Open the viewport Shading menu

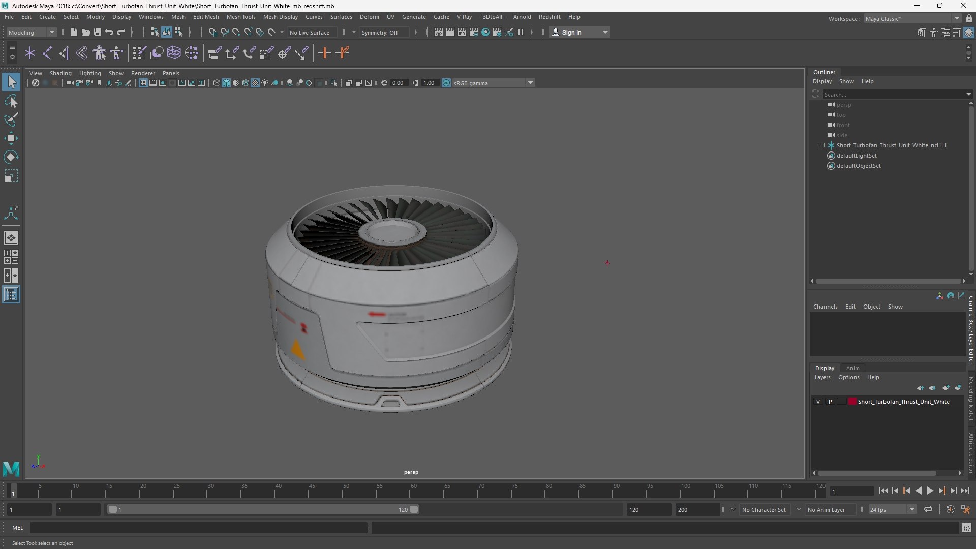60,73
